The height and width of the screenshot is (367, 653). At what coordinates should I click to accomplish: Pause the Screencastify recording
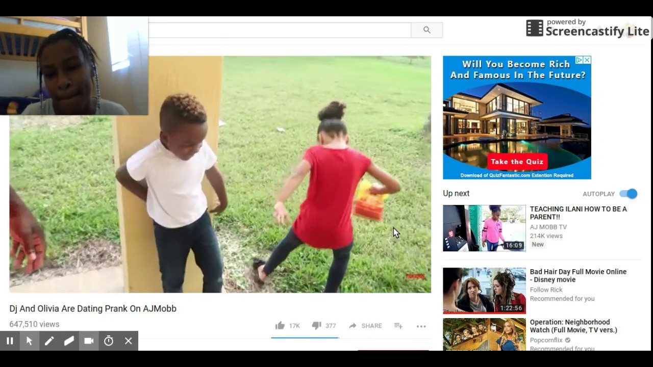click(x=10, y=341)
